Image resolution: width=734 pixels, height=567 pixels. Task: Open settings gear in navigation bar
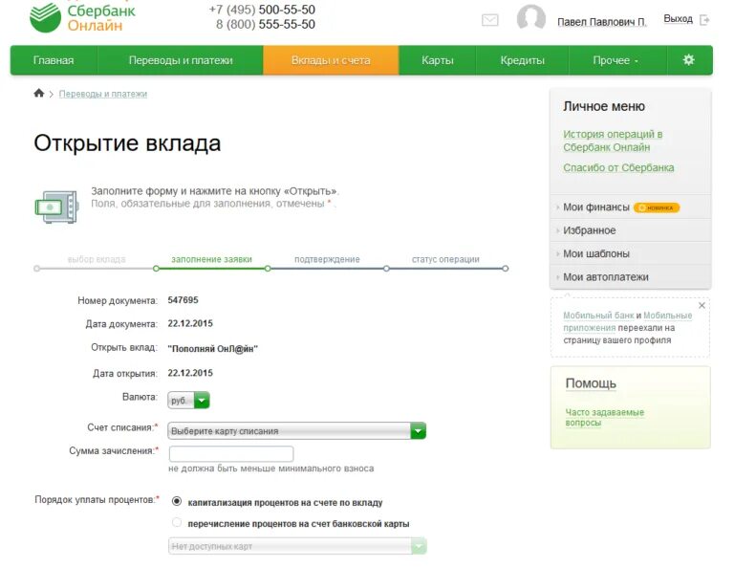click(x=688, y=60)
